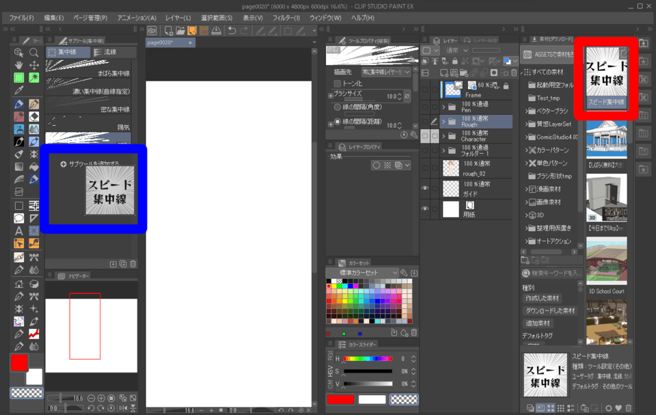
Task: Click the New file icon
Action: click(169, 30)
